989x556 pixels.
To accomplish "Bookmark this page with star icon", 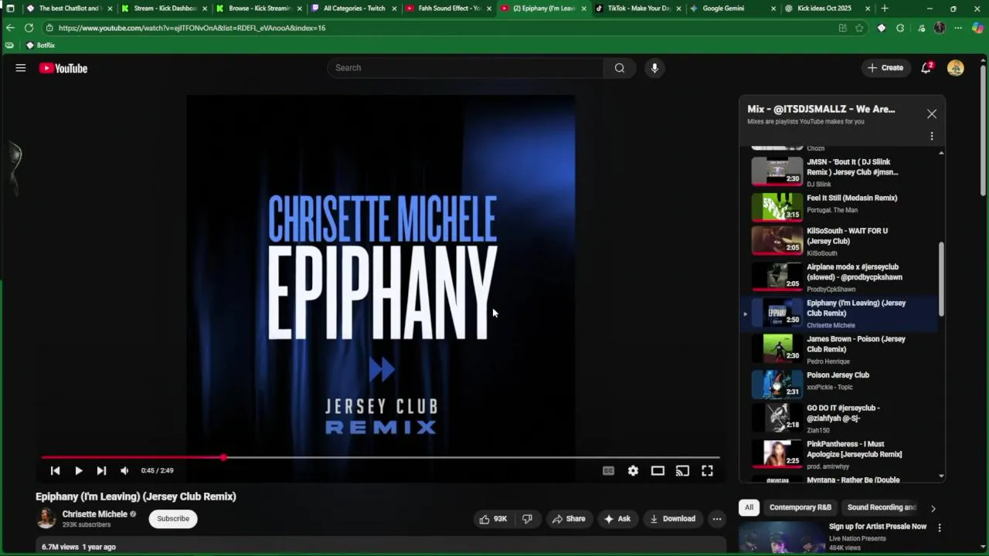I will coord(859,28).
